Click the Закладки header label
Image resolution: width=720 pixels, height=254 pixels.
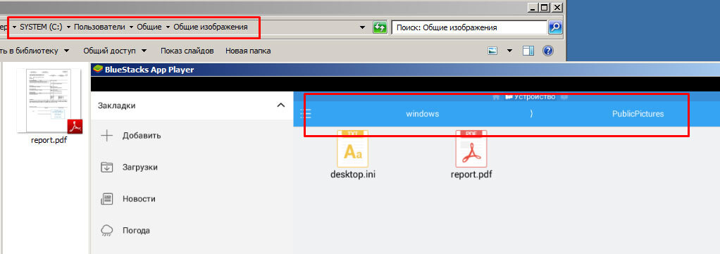[x=117, y=106]
